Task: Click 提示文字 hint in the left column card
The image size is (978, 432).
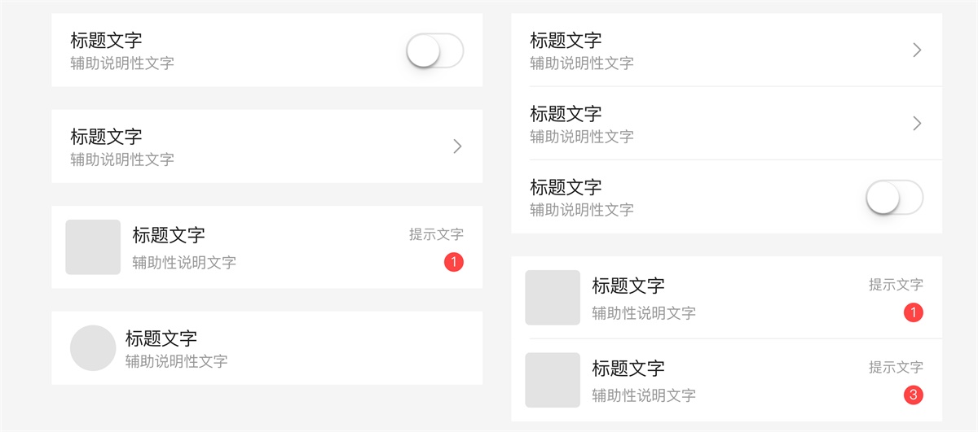Action: coord(436,234)
